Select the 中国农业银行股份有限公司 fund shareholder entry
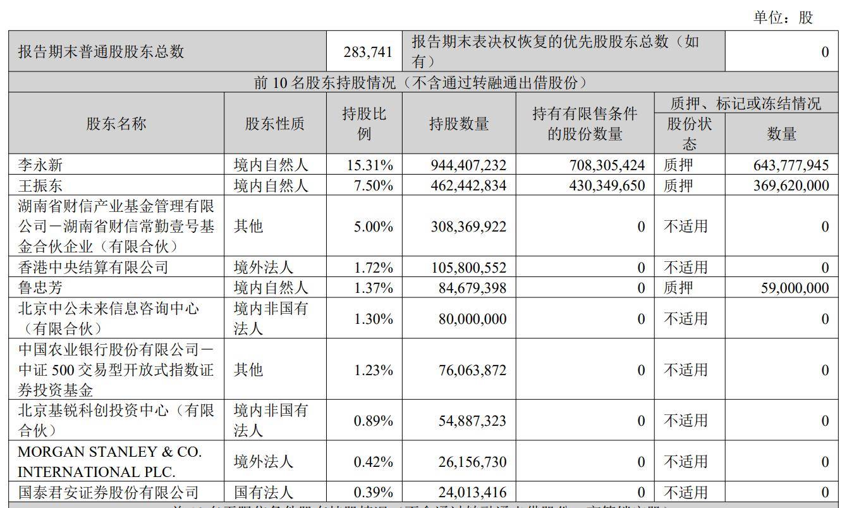847x508 pixels. pyautogui.click(x=116, y=369)
